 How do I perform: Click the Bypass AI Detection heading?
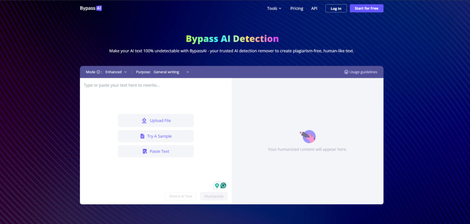coord(232,39)
